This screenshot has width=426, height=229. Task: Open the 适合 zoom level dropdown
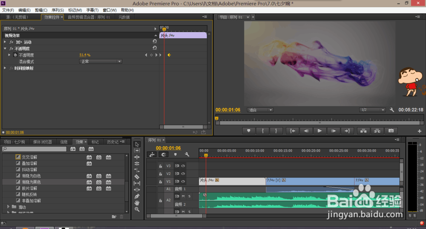point(260,110)
